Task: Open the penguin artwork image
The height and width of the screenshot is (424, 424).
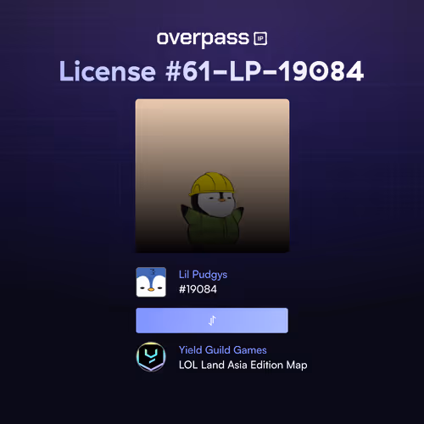Action: (x=212, y=176)
